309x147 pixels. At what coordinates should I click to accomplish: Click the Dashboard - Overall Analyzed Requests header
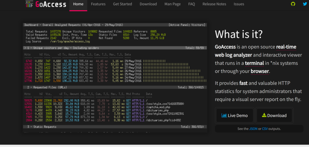click(74, 25)
